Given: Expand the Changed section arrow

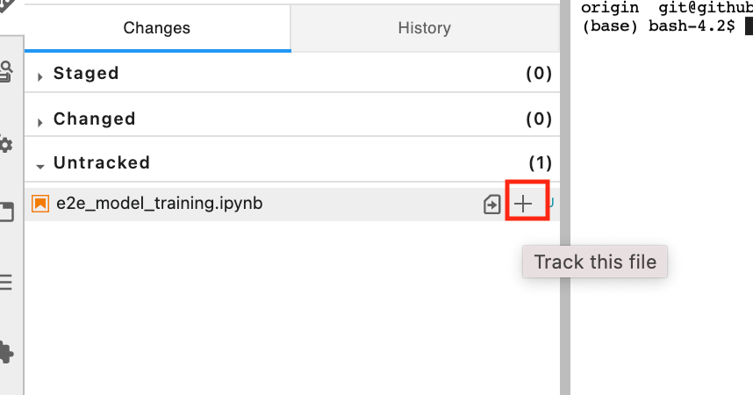Looking at the screenshot, I should pyautogui.click(x=39, y=121).
